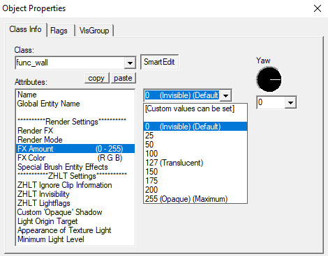The height and width of the screenshot is (256, 328).
Task: Choose the 100 option in list
Action: tap(195, 154)
